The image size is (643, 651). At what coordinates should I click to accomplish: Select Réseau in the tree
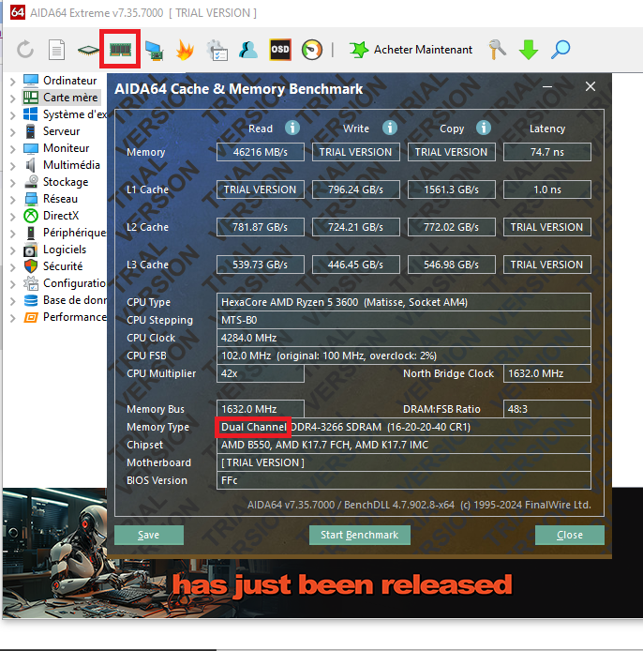coord(60,199)
